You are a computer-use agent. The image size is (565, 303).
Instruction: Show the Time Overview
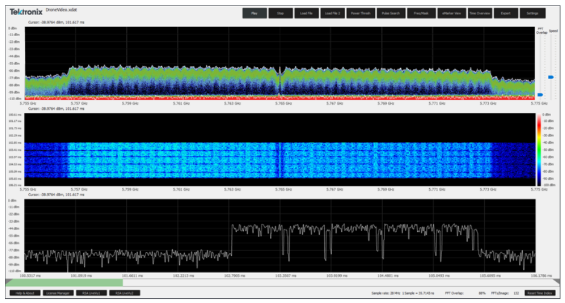pos(480,13)
